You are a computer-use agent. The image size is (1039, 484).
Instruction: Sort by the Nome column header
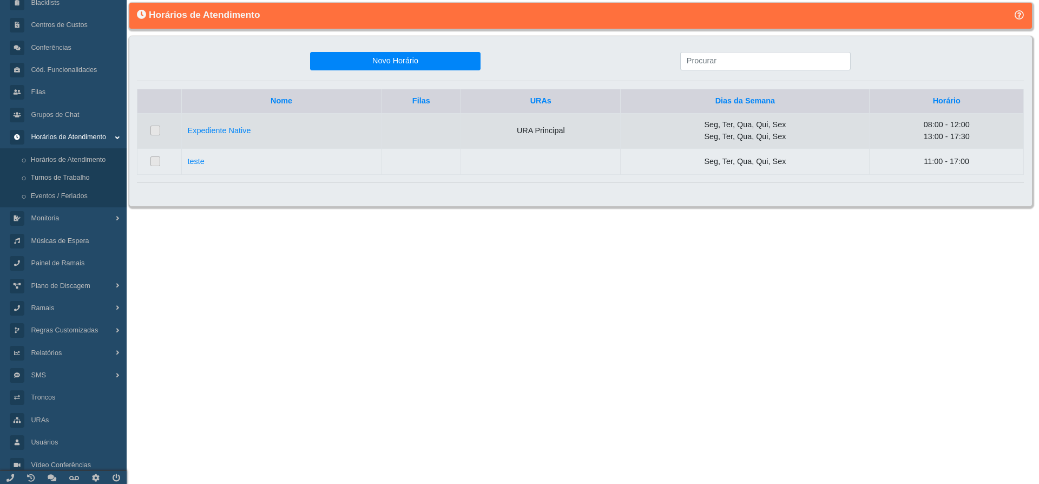click(281, 101)
